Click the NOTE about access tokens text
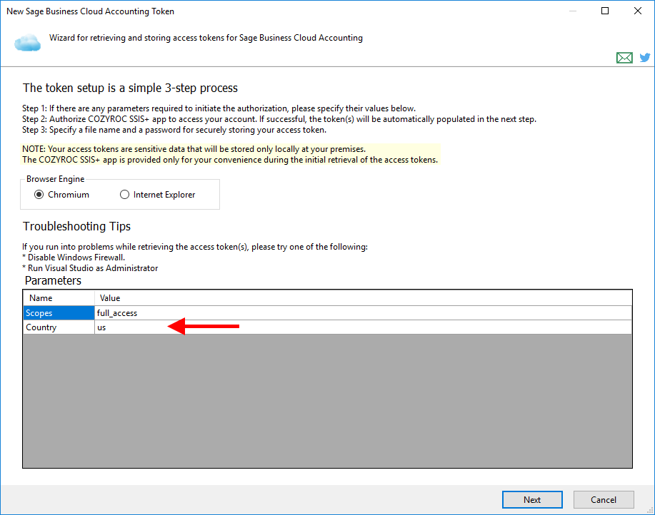This screenshot has width=655, height=515. point(230,154)
